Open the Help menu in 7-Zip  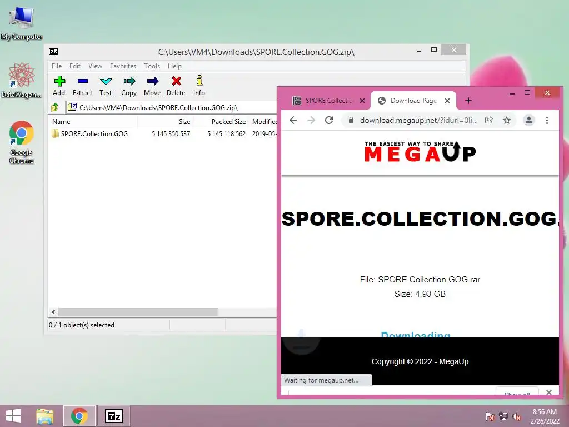tap(174, 66)
